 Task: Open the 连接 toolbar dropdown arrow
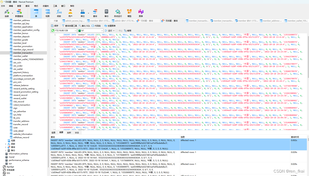(x=12, y=13)
